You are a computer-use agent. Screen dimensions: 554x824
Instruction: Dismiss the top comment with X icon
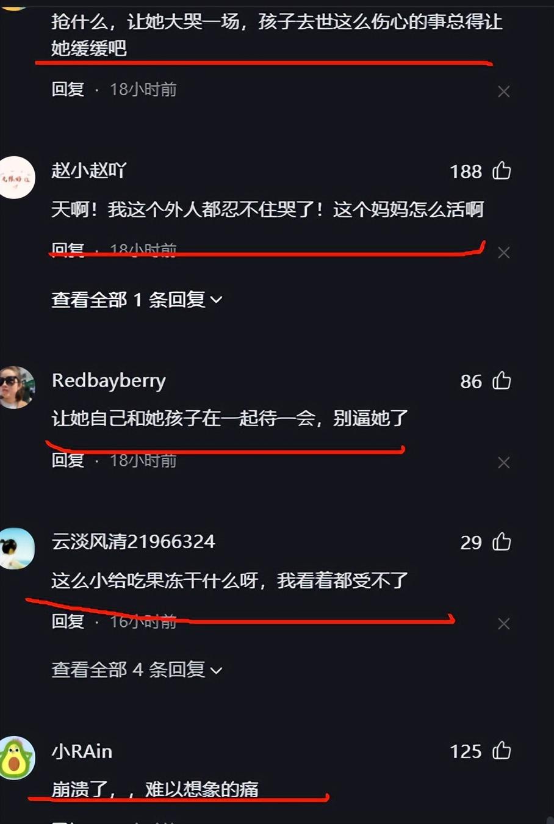(503, 92)
